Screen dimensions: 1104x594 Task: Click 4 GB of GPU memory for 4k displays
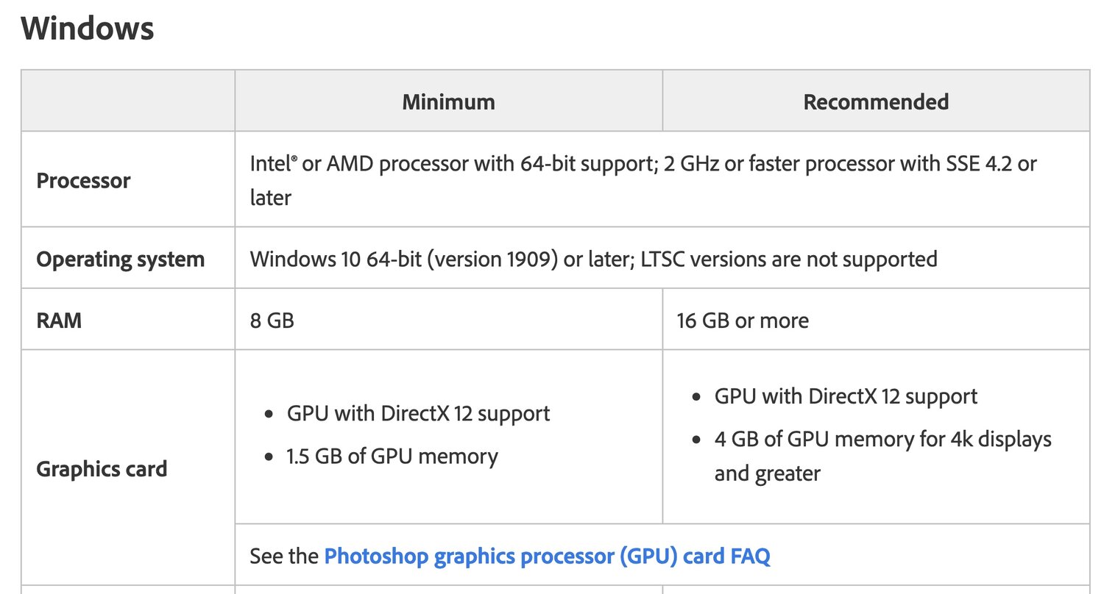882,440
